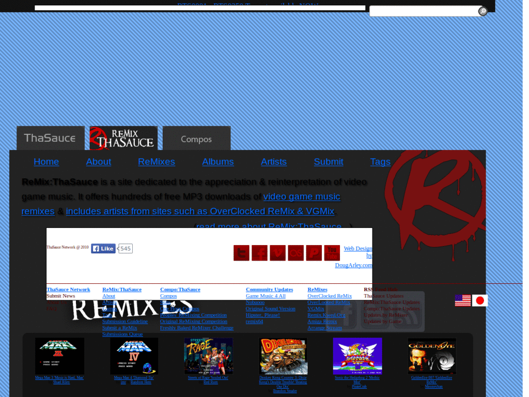Open the Streets of Rage thumbnail
The height and width of the screenshot is (397, 529).
(209, 356)
